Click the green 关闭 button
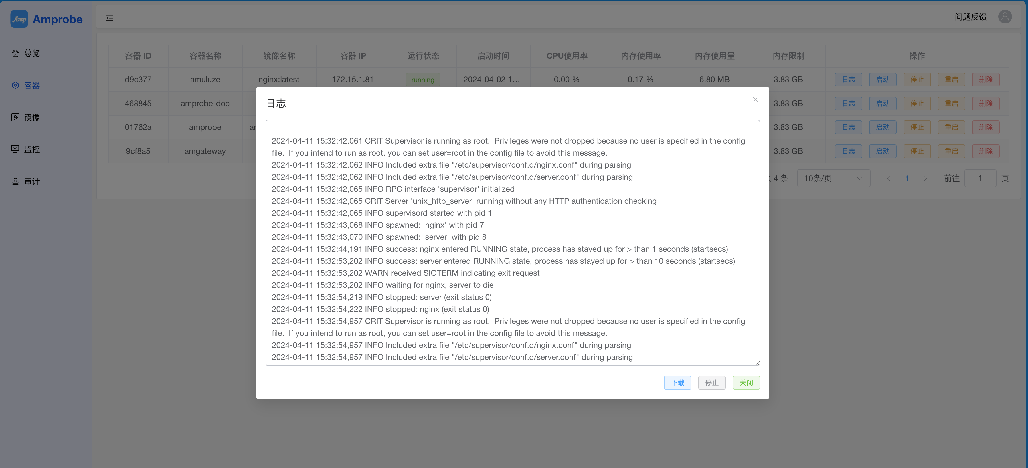The height and width of the screenshot is (468, 1028). coord(746,383)
